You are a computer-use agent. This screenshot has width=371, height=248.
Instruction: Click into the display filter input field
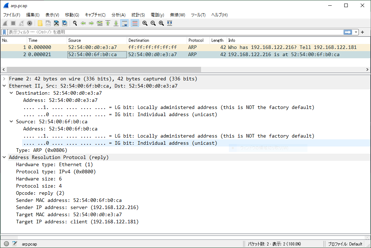[x=175, y=32]
